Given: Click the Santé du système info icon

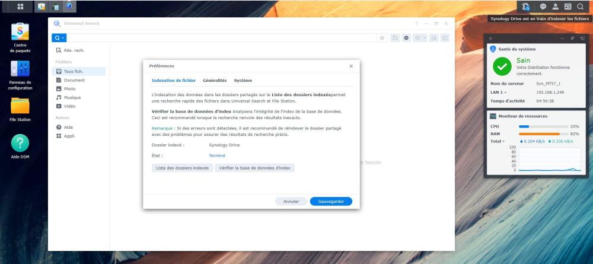Looking at the screenshot, I should tap(493, 49).
